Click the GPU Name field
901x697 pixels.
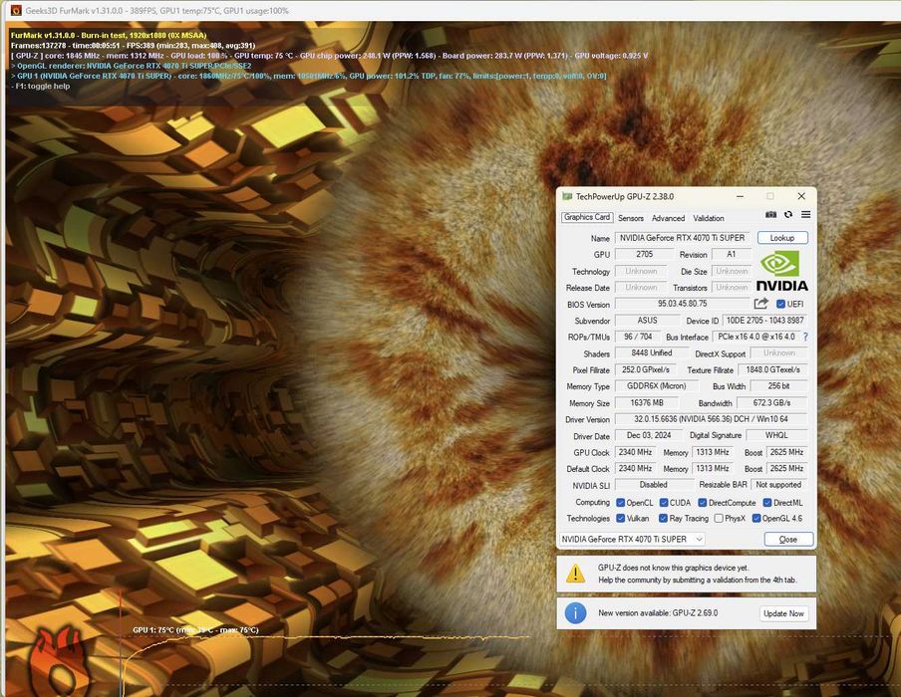click(682, 238)
